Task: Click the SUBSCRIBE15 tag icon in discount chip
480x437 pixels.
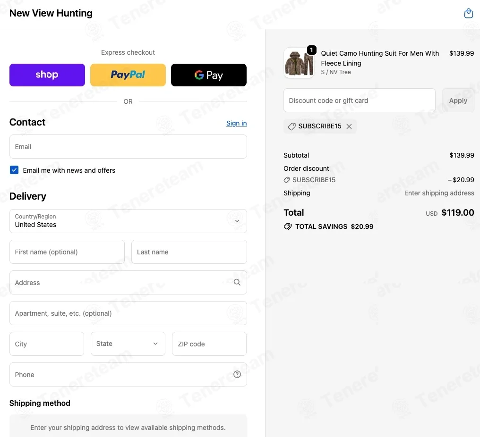Action: (x=292, y=126)
